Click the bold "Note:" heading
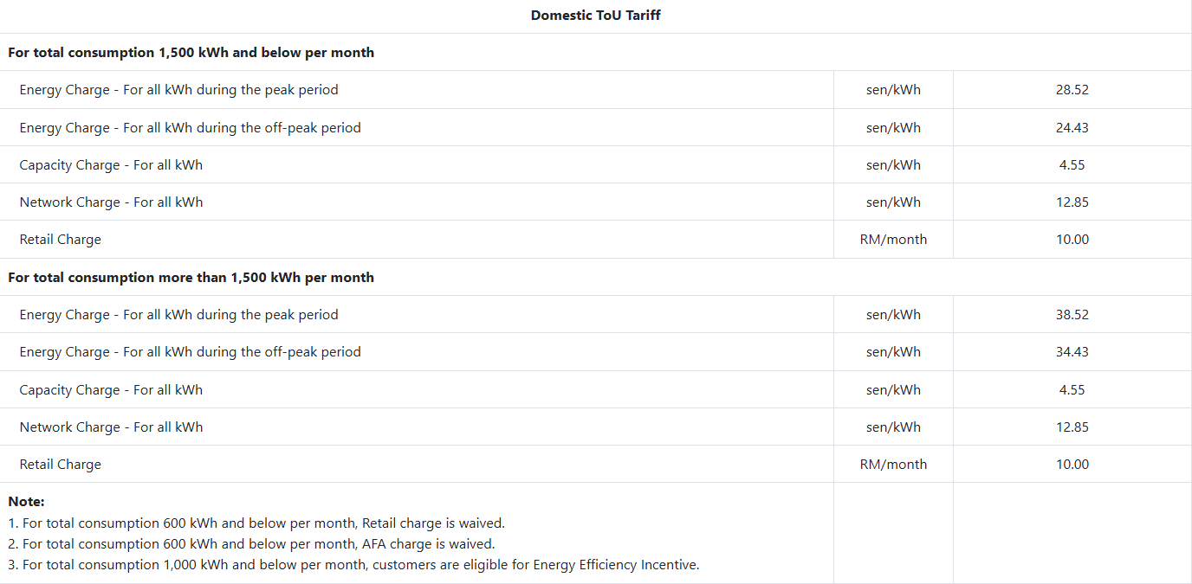Screen dimensions: 1192x584 tap(26, 501)
